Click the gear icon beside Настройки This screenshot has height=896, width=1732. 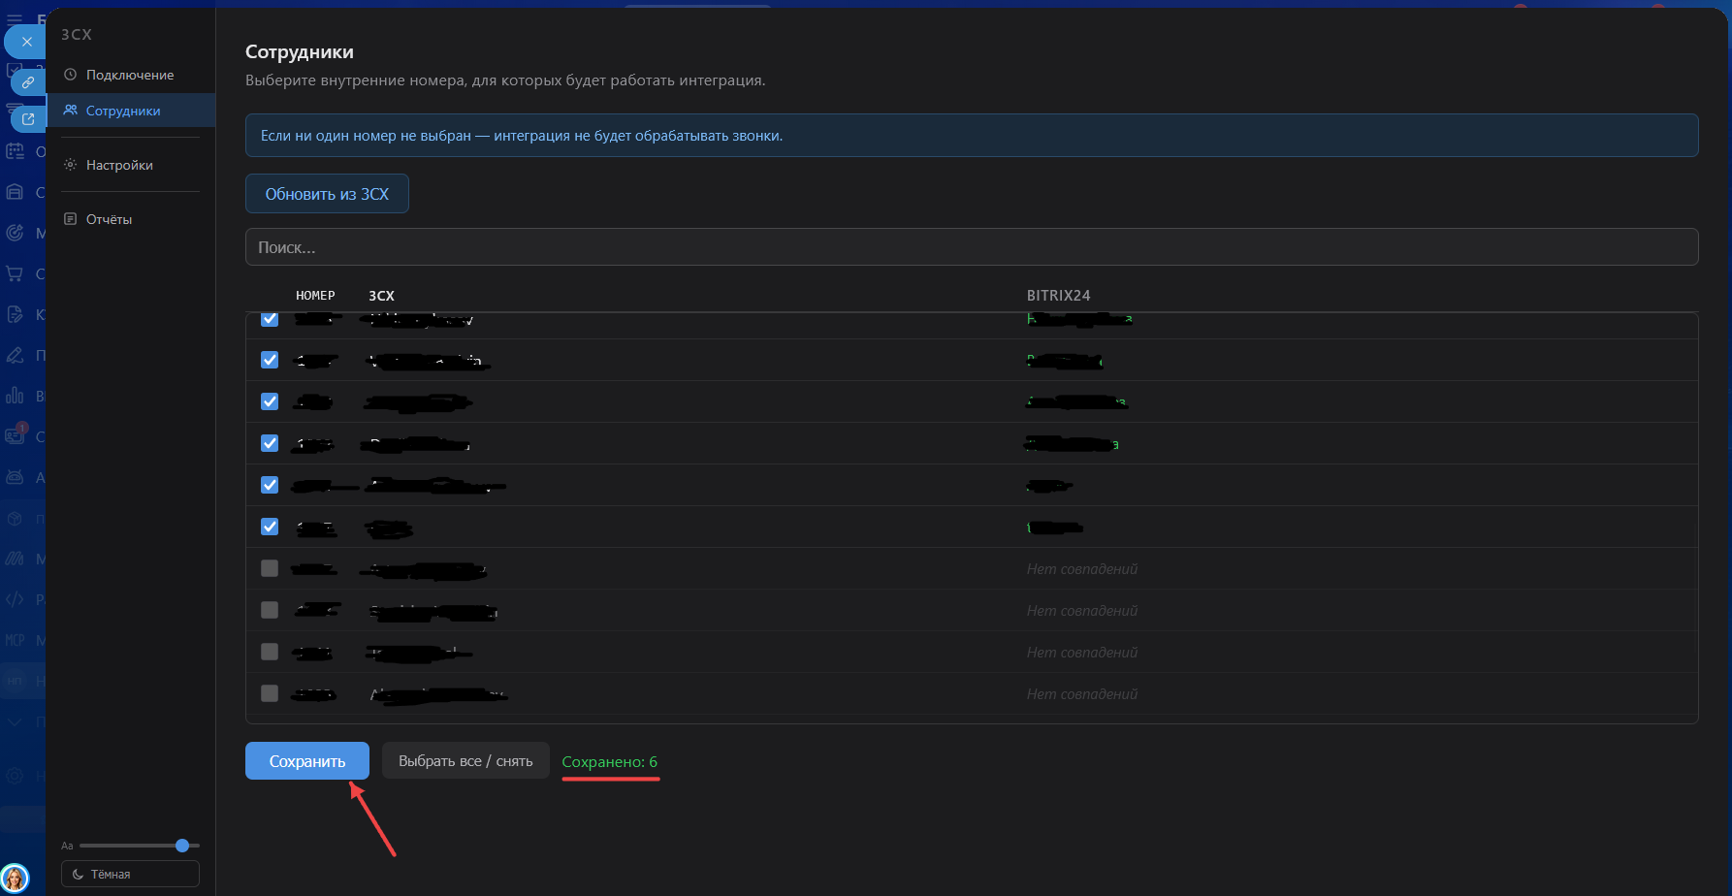click(70, 165)
